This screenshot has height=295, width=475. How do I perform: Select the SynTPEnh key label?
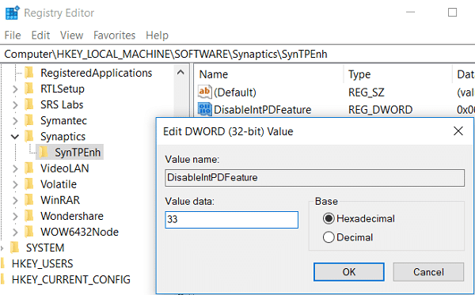pos(78,152)
